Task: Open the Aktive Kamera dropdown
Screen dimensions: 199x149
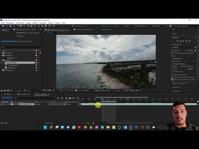Action: pyautogui.click(x=107, y=91)
